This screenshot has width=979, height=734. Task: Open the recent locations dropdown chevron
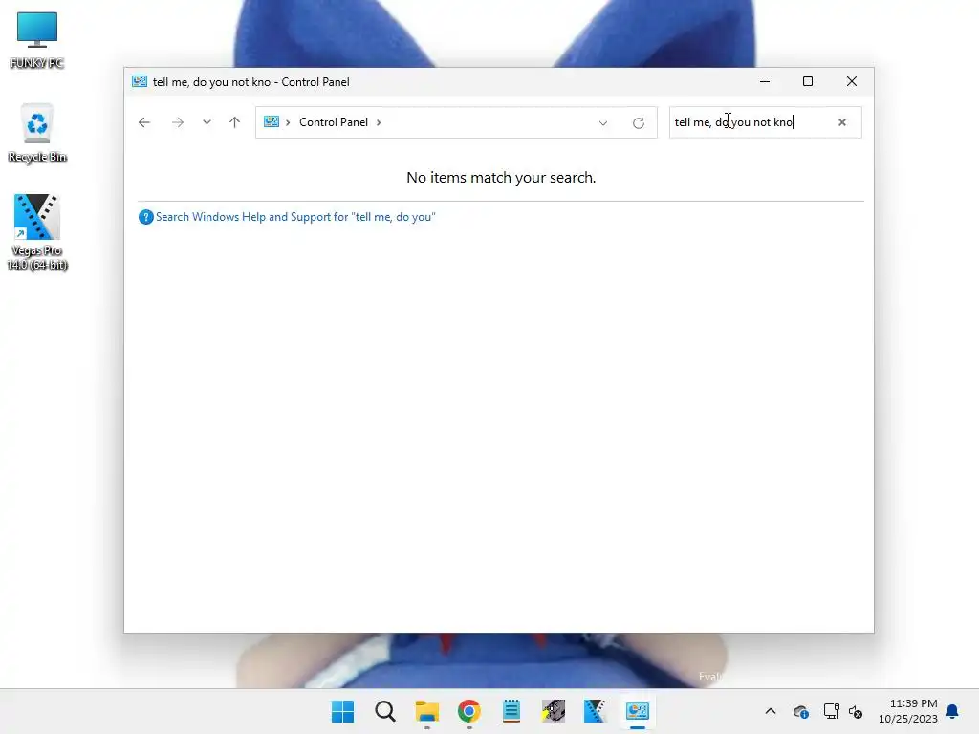[x=207, y=122]
